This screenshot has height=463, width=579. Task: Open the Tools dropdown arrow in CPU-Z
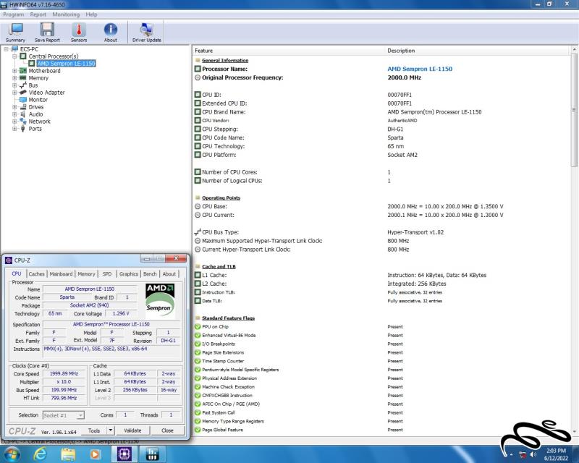pyautogui.click(x=110, y=430)
